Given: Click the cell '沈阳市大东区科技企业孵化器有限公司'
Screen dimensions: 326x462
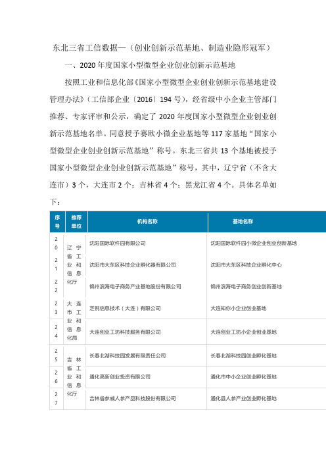Looking at the screenshot, I should [133, 265].
